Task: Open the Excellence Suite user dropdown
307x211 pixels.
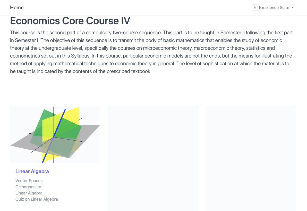Action: tap(274, 7)
